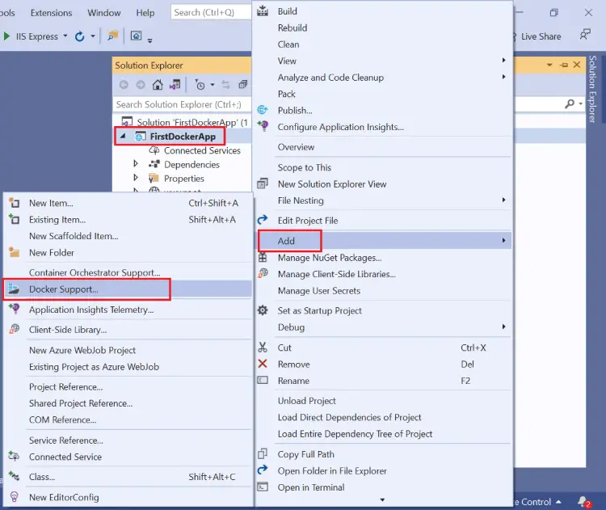606x510 pixels.
Task: Click the New Solution Explorer View icon
Action: [x=263, y=183]
